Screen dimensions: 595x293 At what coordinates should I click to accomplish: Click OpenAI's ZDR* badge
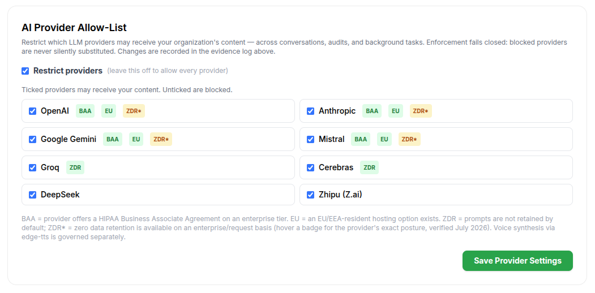pos(134,111)
